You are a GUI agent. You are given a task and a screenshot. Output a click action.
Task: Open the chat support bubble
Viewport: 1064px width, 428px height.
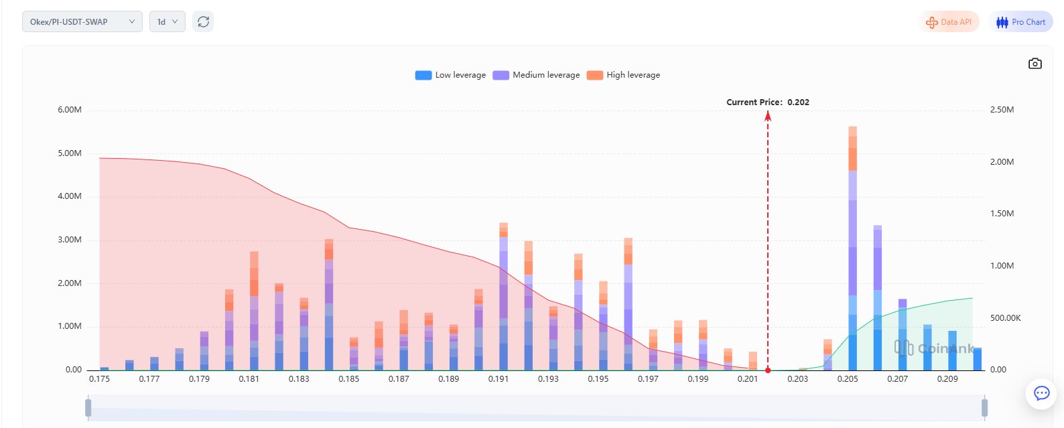tap(1041, 393)
